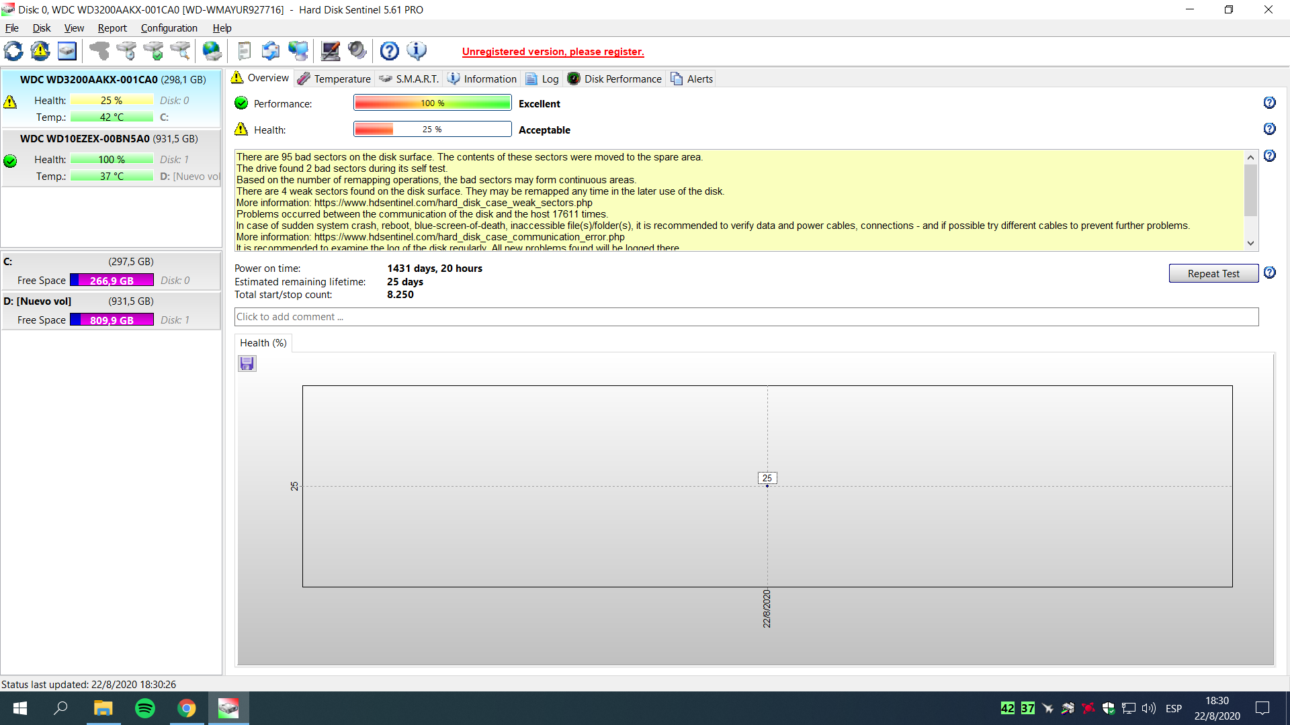Click the disk view toolbar icon
The width and height of the screenshot is (1290, 725).
click(67, 51)
